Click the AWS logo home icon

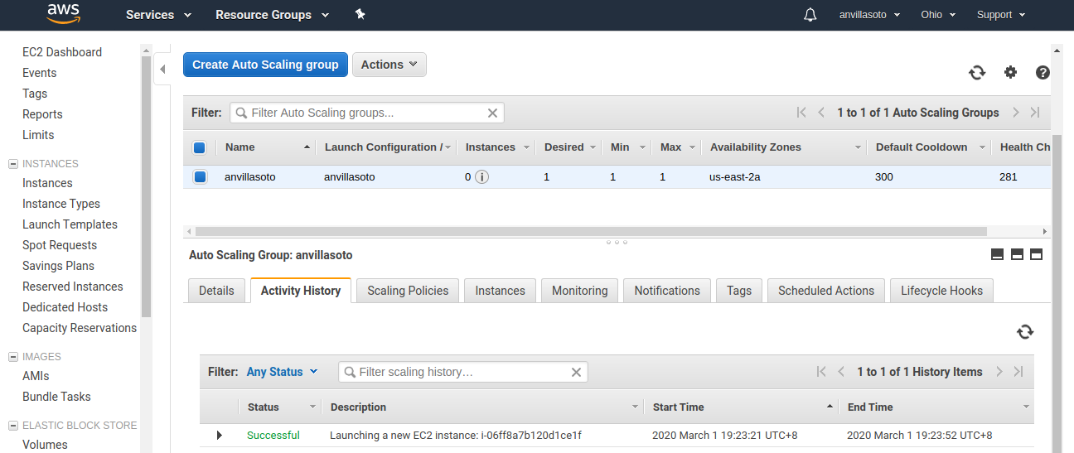pos(63,14)
